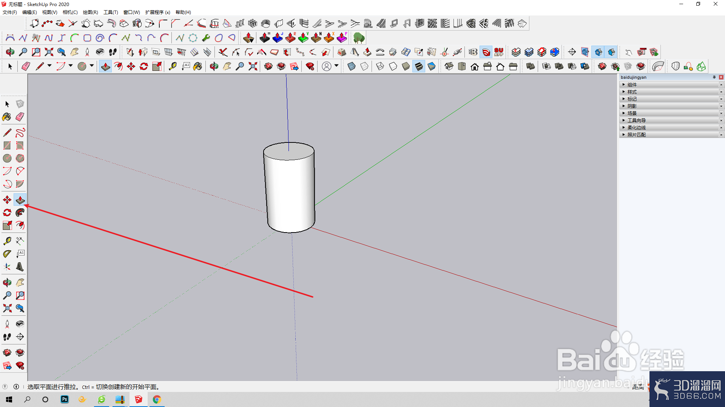725x407 pixels.
Task: Open the Arc tool dropdown arrow
Action: [x=71, y=66]
